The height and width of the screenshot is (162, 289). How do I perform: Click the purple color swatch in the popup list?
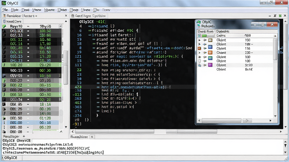tap(210, 65)
